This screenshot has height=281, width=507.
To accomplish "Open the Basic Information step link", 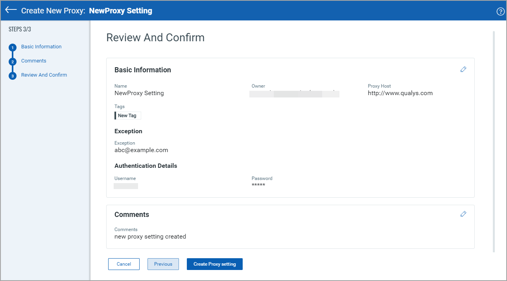I will 41,46.
